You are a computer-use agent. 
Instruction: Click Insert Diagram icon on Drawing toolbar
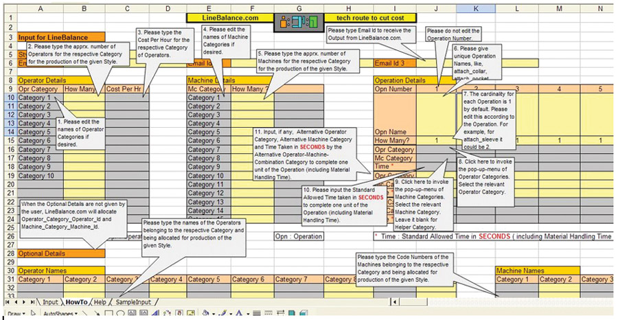point(167,313)
